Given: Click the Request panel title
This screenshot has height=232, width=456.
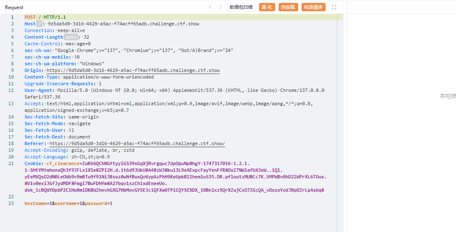Looking at the screenshot, I should pyautogui.click(x=14, y=7).
